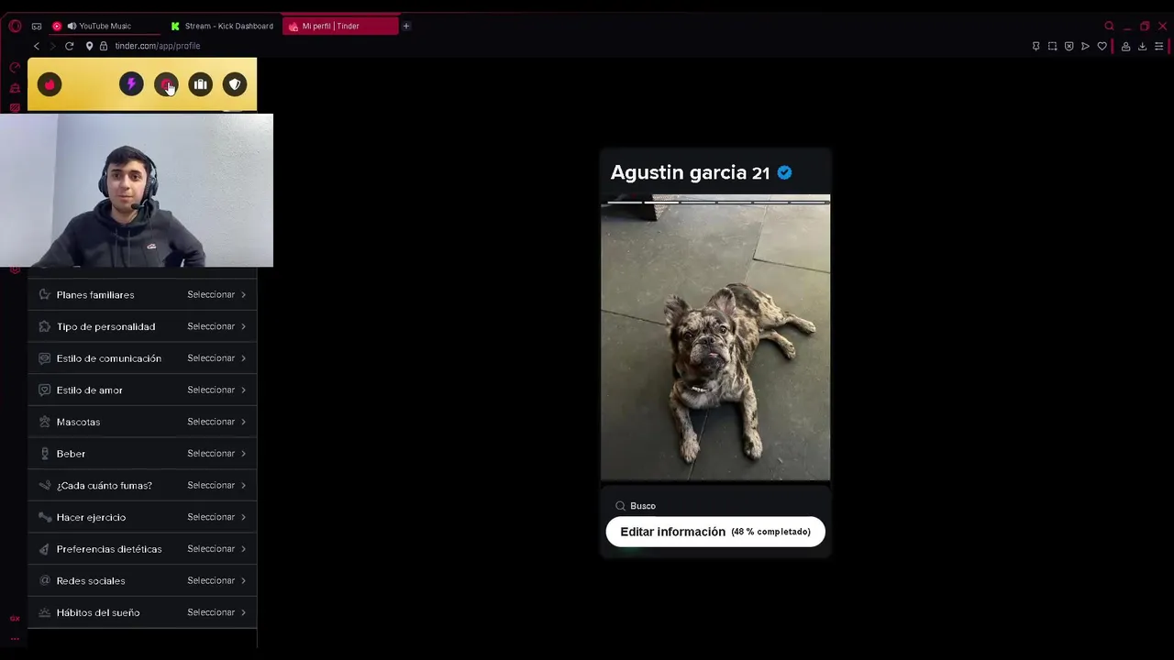Click the Agustin garcia 21 profile name

[690, 172]
